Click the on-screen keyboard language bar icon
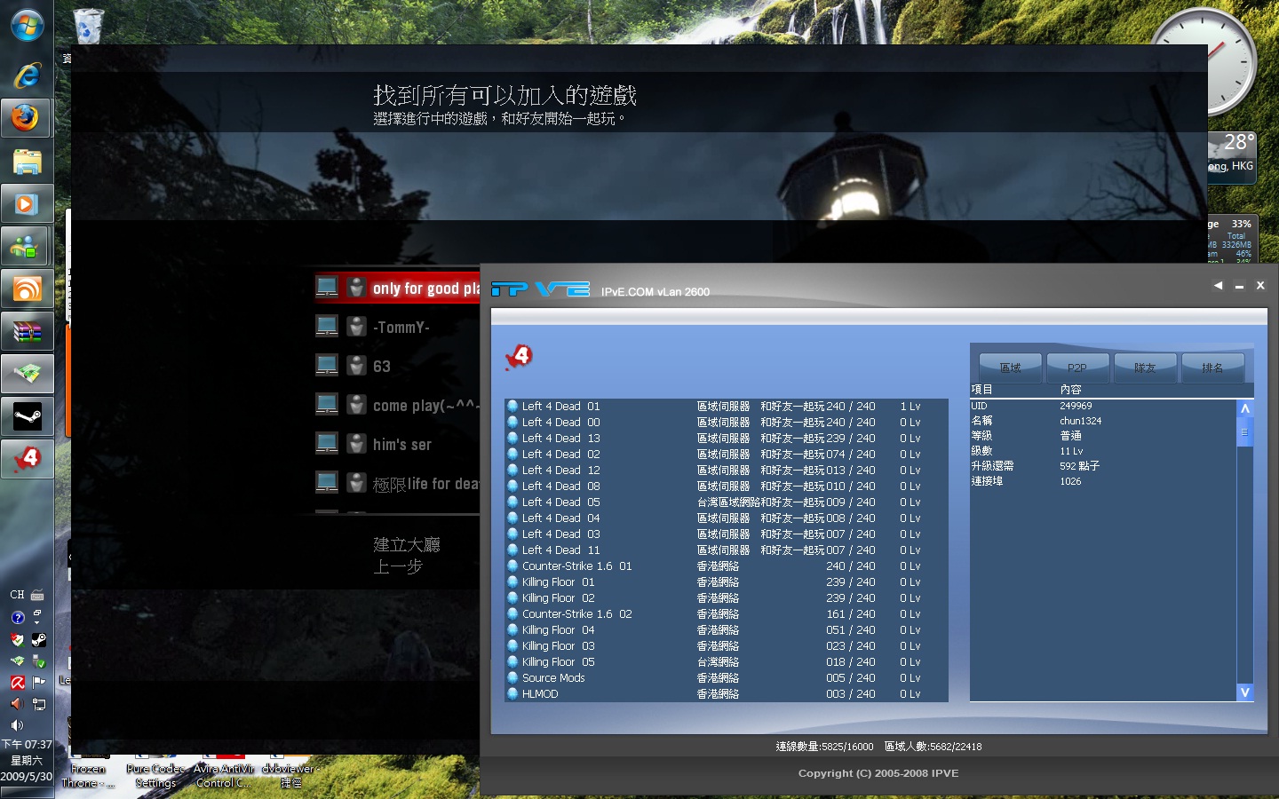Screen dimensions: 1279x799 [x=37, y=595]
